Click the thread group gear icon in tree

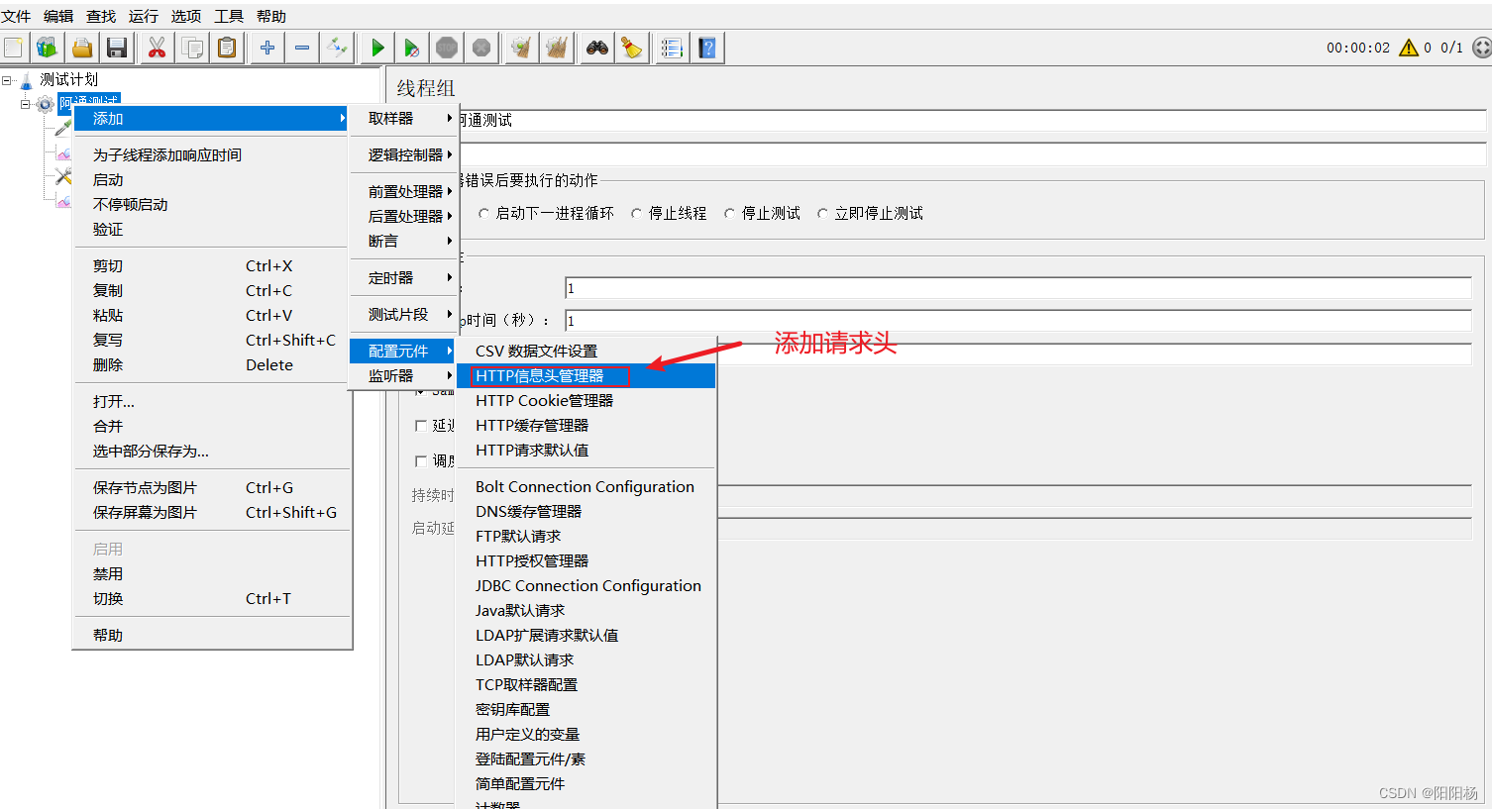point(46,104)
